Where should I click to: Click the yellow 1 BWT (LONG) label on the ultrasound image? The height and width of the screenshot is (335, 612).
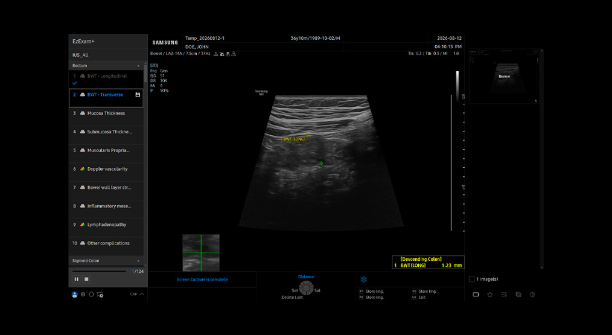293,139
